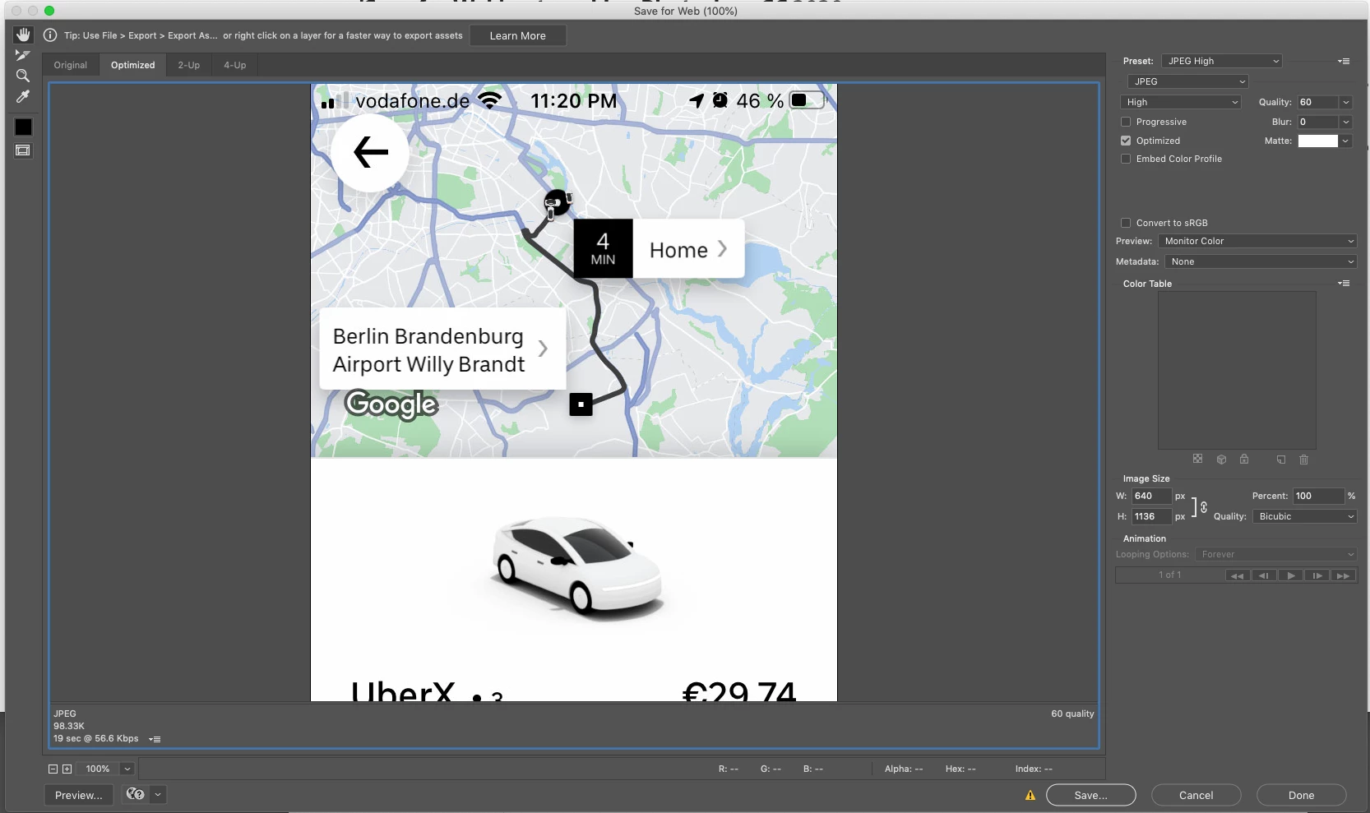The height and width of the screenshot is (813, 1370).
Task: Switch to the 2-Up tab
Action: tap(189, 65)
